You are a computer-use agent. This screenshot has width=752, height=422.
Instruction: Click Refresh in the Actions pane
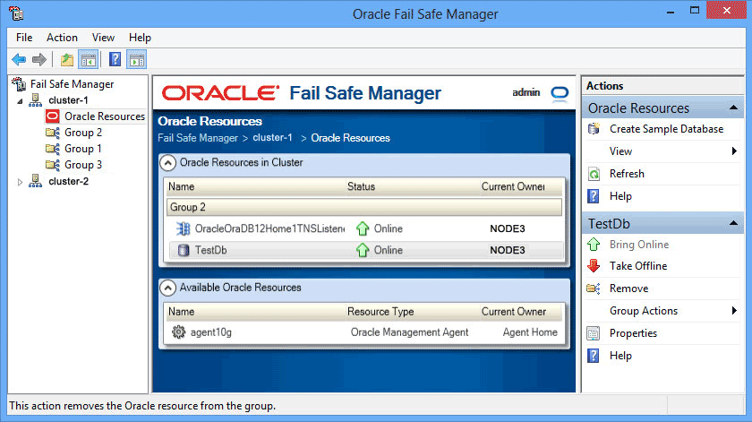[627, 174]
